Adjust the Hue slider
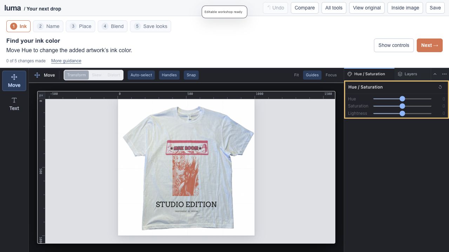The width and height of the screenshot is (449, 252). point(402,99)
